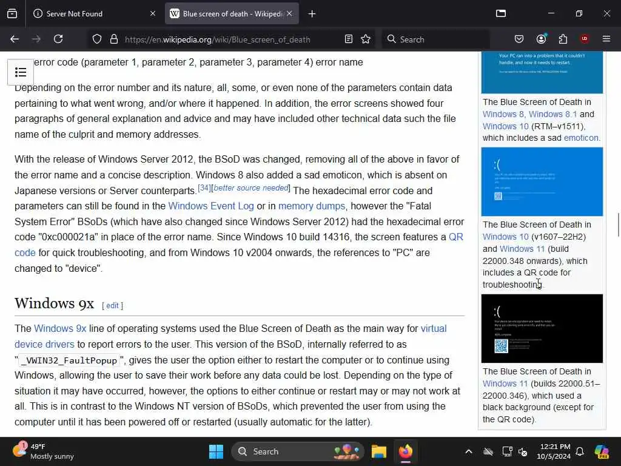The height and width of the screenshot is (466, 621).
Task: Open the black screen of death thumbnail
Action: click(542, 328)
